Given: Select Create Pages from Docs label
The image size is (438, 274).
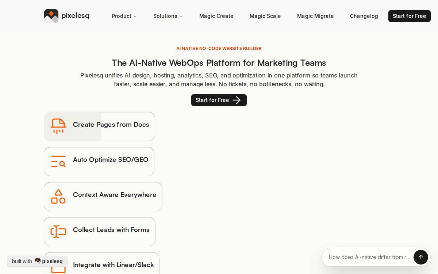Looking at the screenshot, I should (111, 125).
